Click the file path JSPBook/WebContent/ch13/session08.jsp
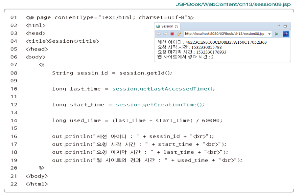Viewport: 305px width, 196px height. 233,4
